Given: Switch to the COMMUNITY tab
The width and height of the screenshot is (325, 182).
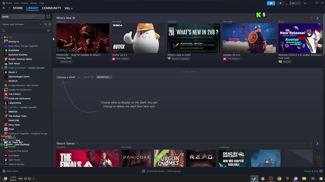Looking at the screenshot, I should click(52, 8).
